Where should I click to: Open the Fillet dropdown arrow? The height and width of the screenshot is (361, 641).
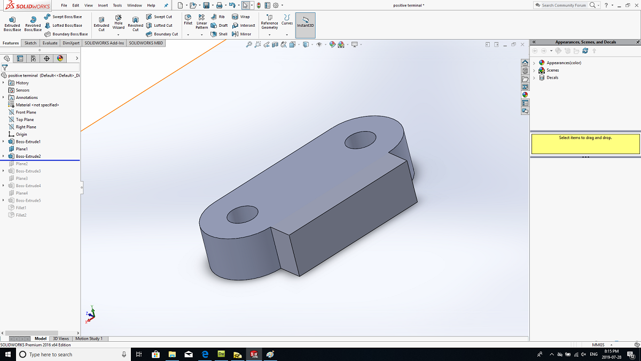(188, 35)
